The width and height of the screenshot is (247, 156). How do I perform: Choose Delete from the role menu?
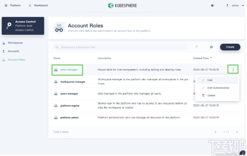click(x=211, y=95)
